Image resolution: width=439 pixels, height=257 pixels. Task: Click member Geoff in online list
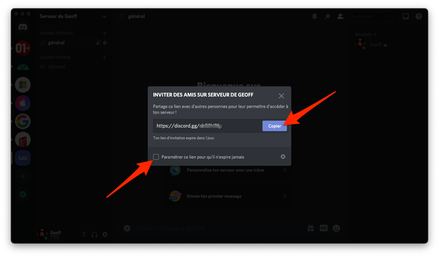tap(389, 45)
